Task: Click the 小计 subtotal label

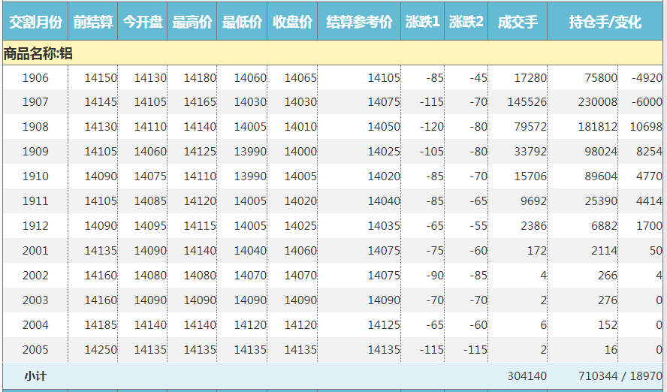Action: (x=35, y=375)
